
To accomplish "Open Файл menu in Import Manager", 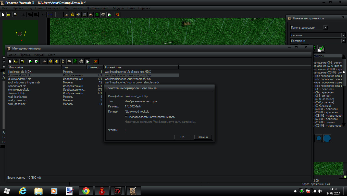I will 12,55.
